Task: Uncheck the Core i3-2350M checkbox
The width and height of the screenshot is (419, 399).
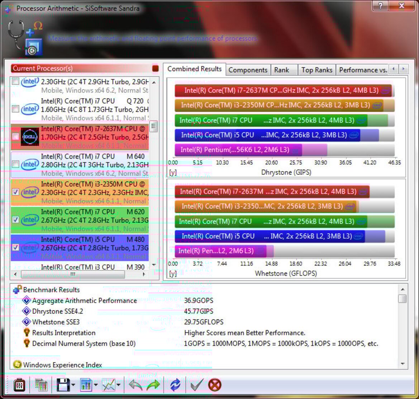Action: 15,192
